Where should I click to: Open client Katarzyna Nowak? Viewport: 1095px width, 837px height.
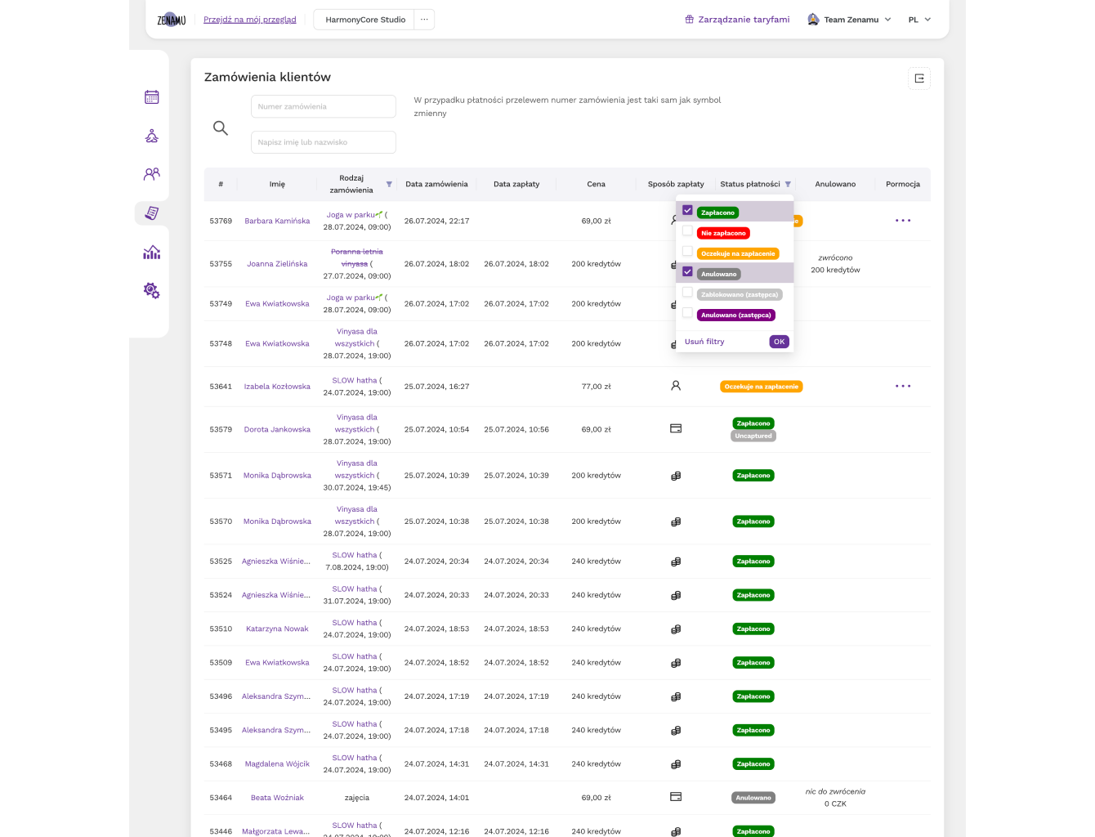point(277,629)
